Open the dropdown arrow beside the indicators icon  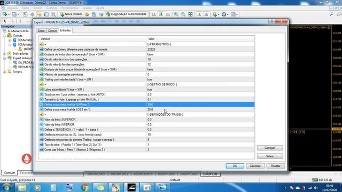tap(219, 14)
